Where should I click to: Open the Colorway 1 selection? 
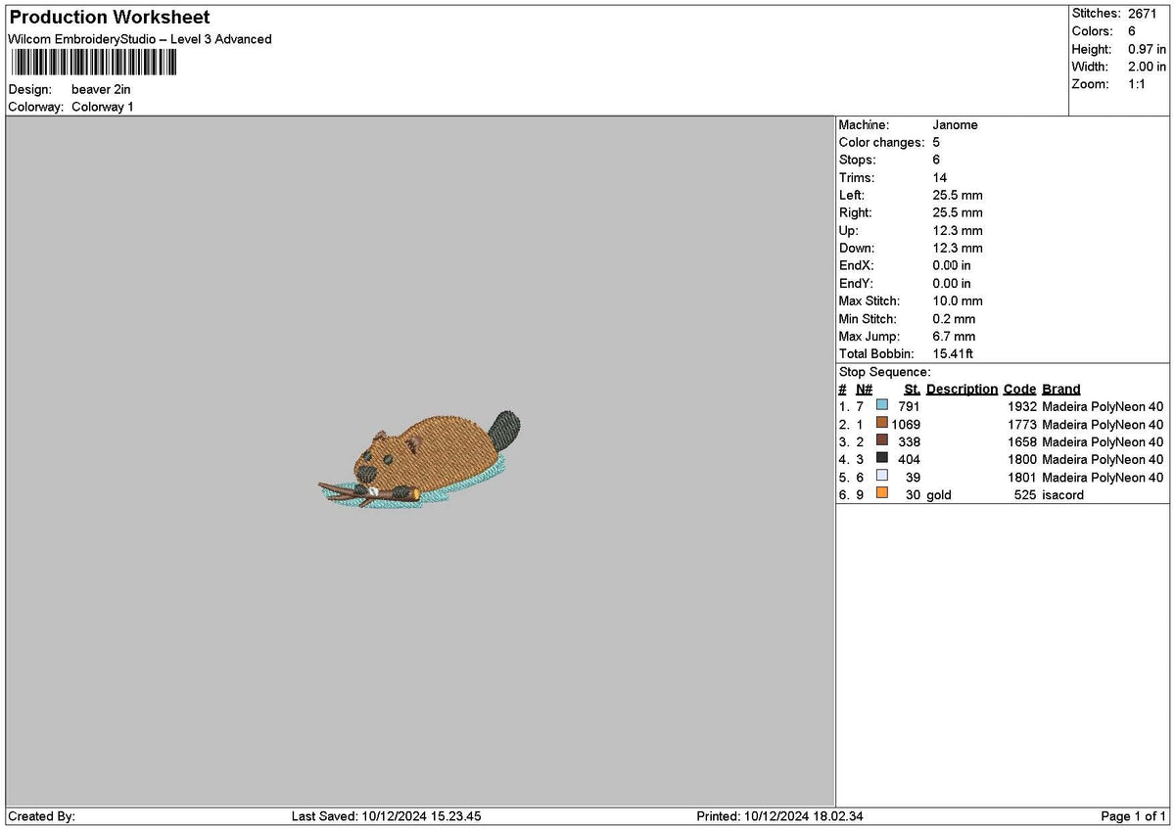pyautogui.click(x=102, y=107)
